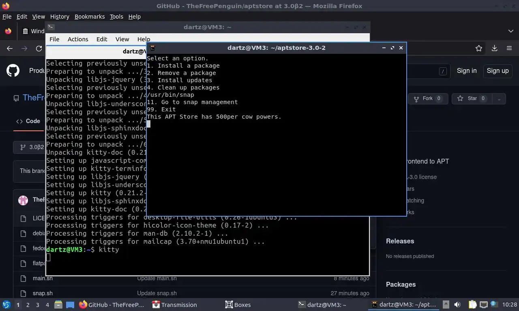
Task: Click the GitHub octocat logo
Action: [x=13, y=70]
